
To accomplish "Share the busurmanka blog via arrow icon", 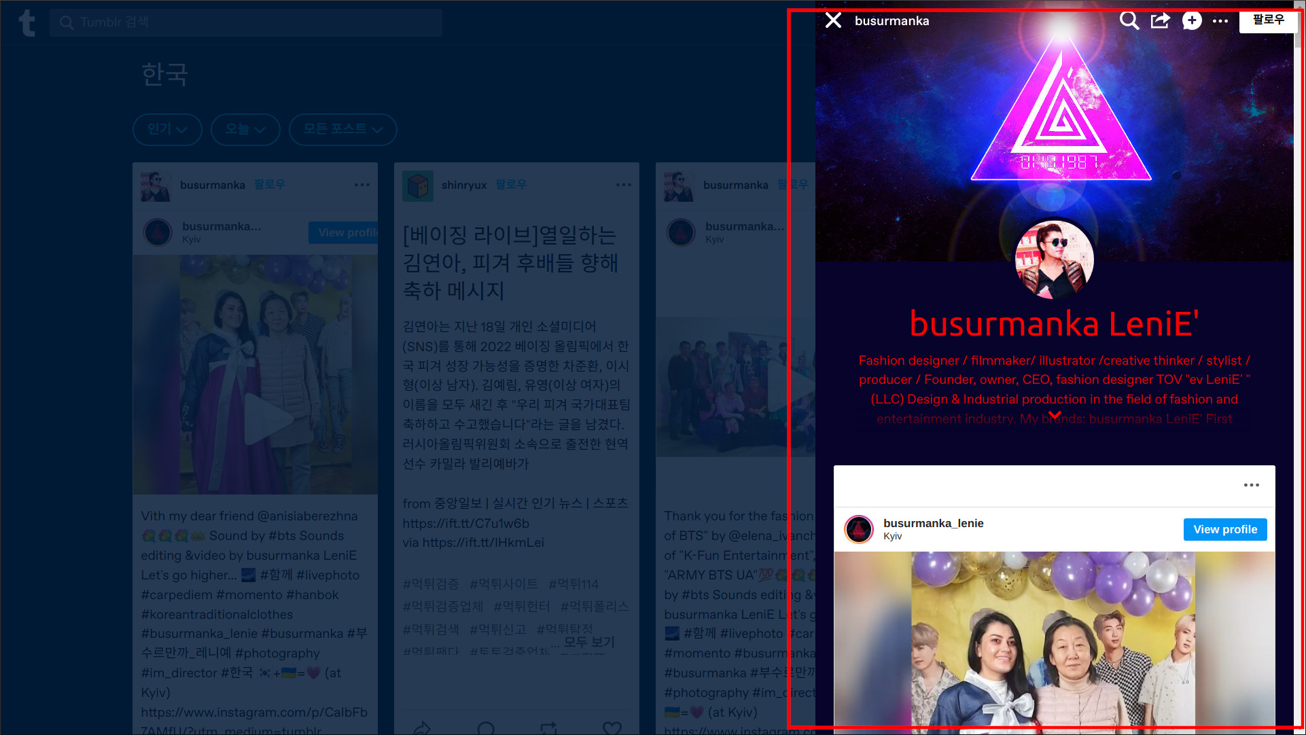I will point(1161,20).
